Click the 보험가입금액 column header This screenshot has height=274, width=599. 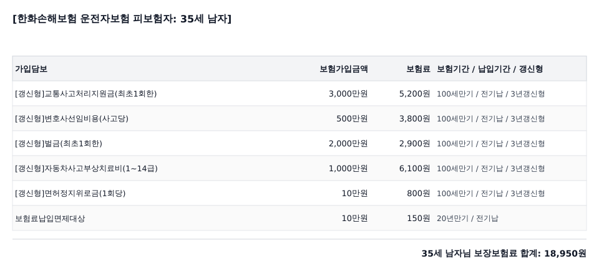[x=344, y=69]
